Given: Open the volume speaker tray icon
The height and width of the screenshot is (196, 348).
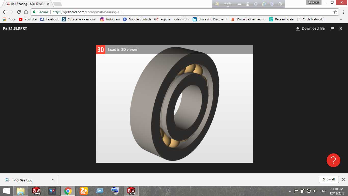Looking at the screenshot, I should pyautogui.click(x=315, y=191).
